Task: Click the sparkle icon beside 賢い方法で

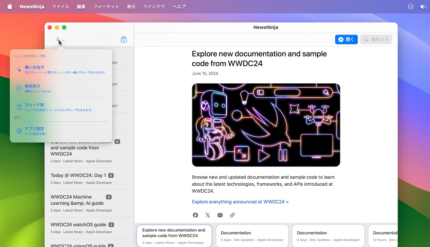Action: (x=19, y=70)
